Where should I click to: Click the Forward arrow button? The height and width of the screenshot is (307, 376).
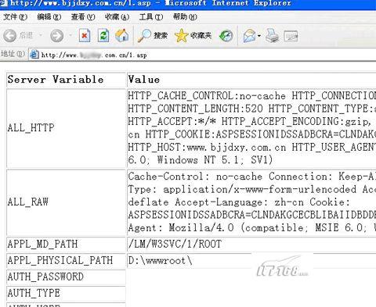click(56, 36)
